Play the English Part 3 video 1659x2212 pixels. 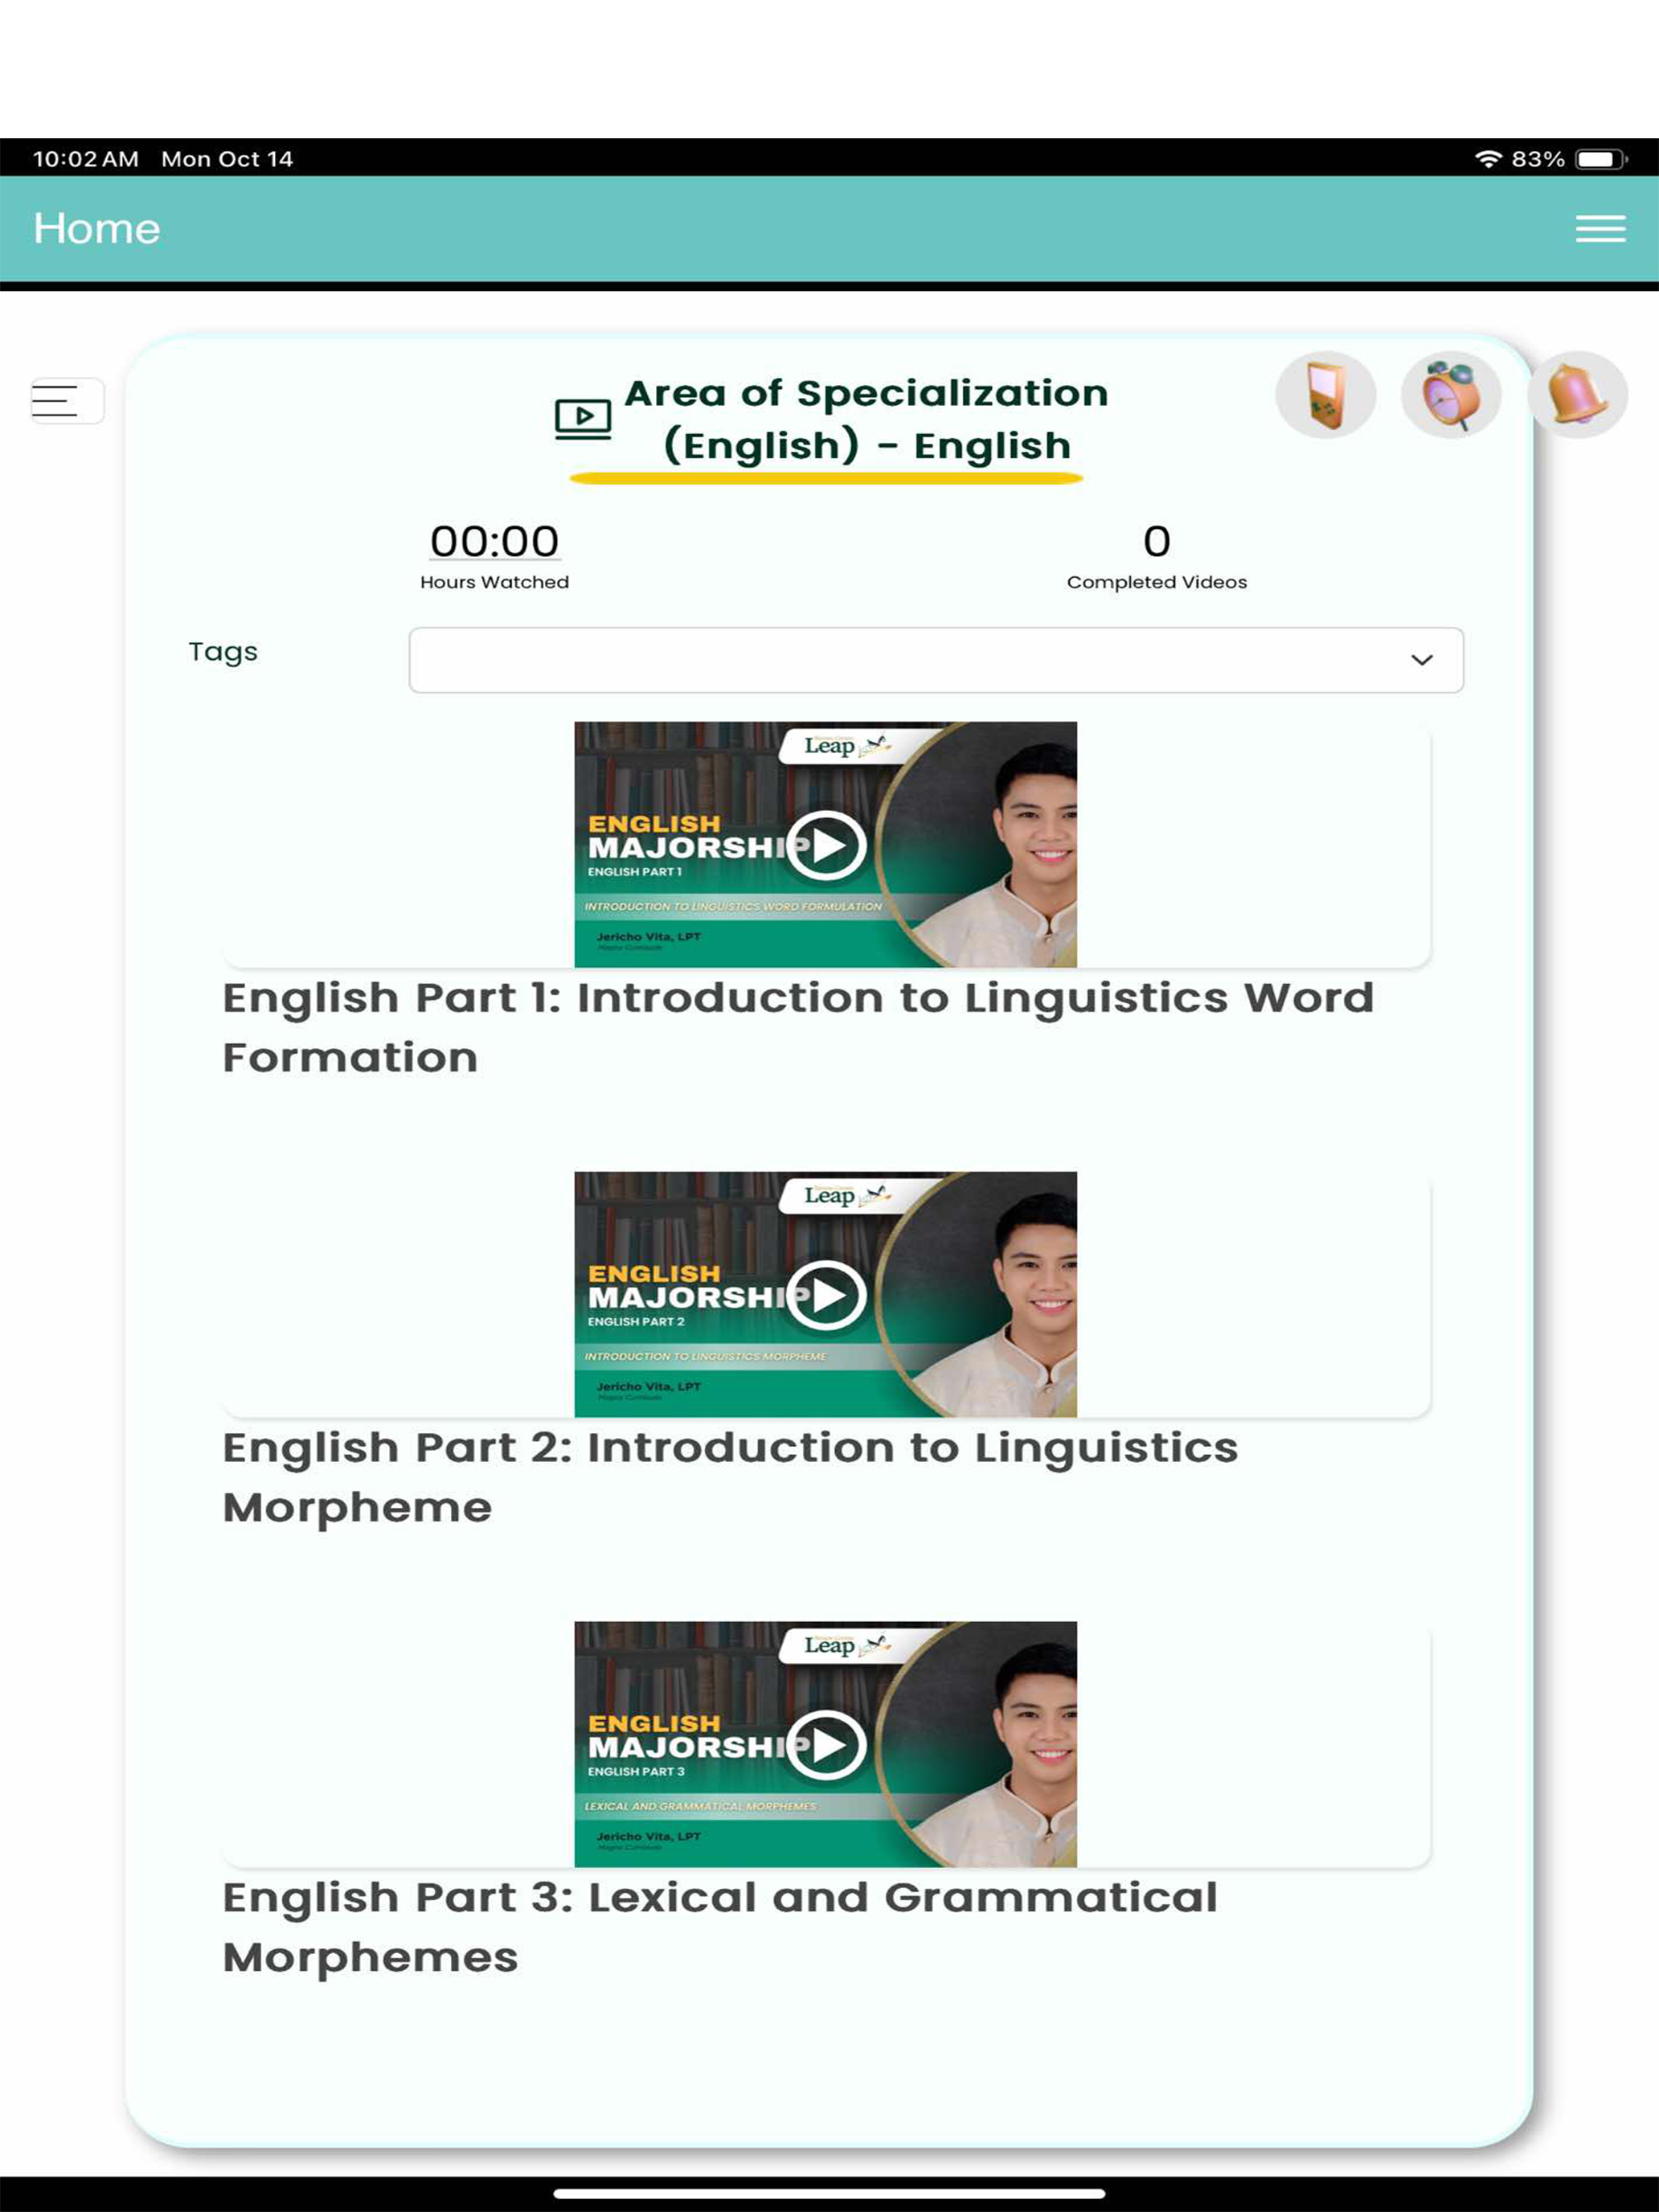tap(826, 1746)
